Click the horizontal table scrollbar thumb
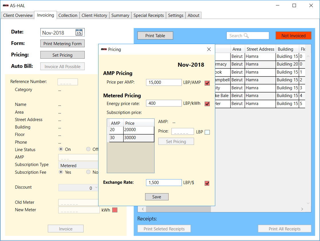Screen dimensions: 320x241 [x=178, y=209]
